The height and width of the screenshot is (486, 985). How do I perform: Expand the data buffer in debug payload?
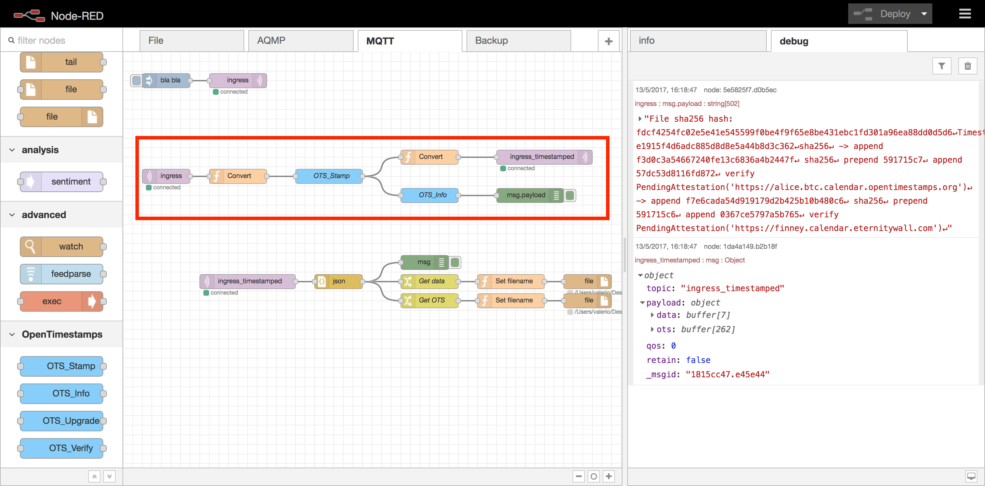coord(652,315)
